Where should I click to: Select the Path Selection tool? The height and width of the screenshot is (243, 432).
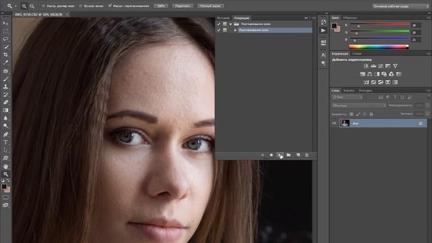pyautogui.click(x=5, y=150)
